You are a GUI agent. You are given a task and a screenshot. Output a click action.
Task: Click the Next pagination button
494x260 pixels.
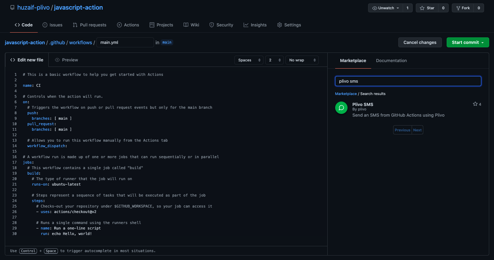pyautogui.click(x=417, y=130)
